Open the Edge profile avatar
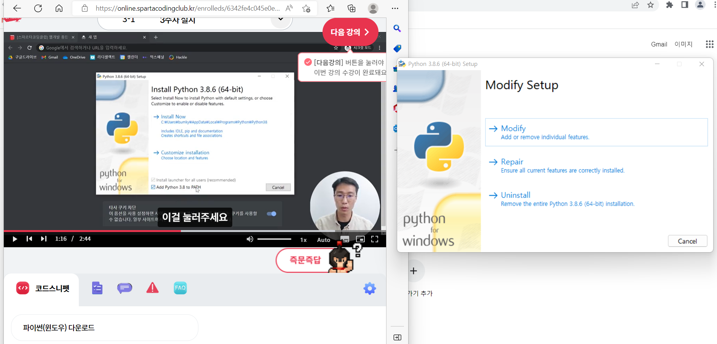The width and height of the screenshot is (717, 344). (x=373, y=8)
